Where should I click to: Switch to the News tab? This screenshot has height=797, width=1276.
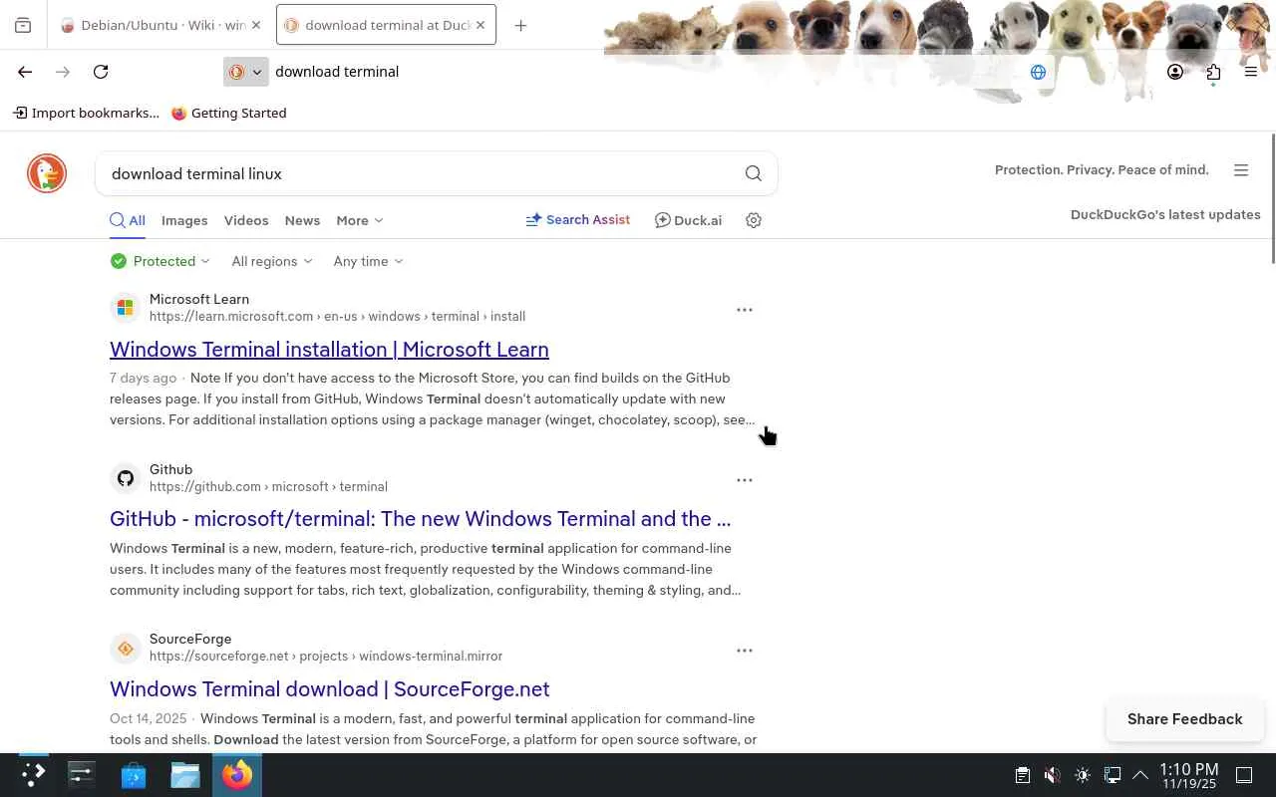pos(302,220)
